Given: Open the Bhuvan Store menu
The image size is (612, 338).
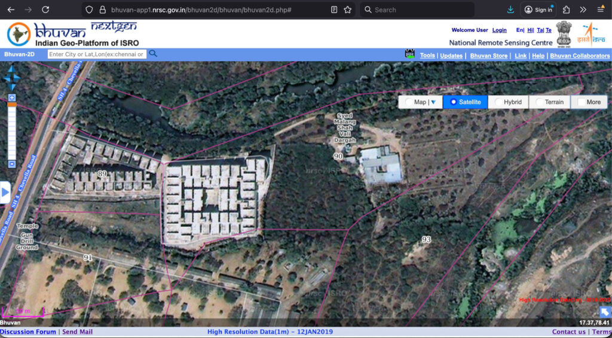Looking at the screenshot, I should [x=489, y=56].
